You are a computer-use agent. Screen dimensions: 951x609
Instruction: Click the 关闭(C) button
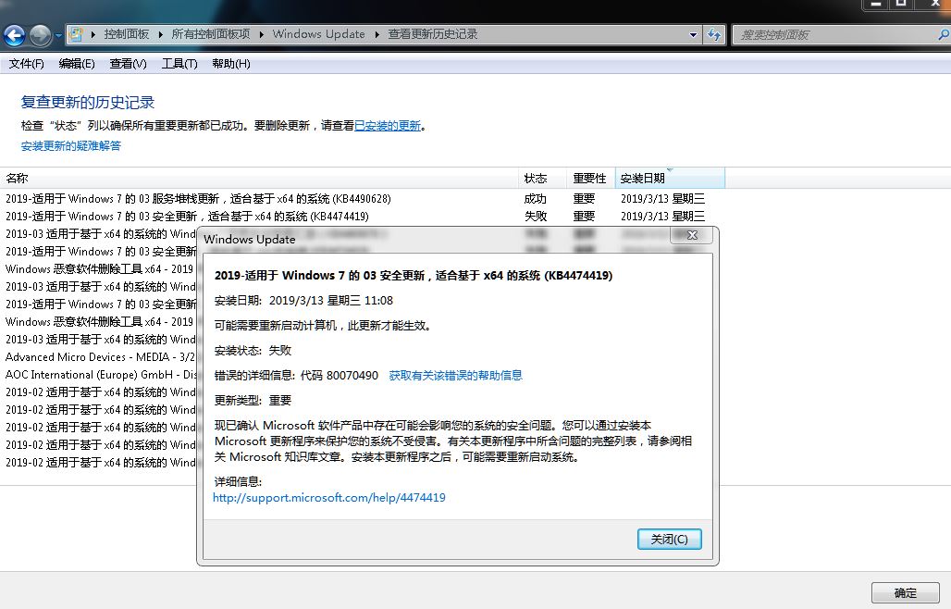[x=670, y=540]
